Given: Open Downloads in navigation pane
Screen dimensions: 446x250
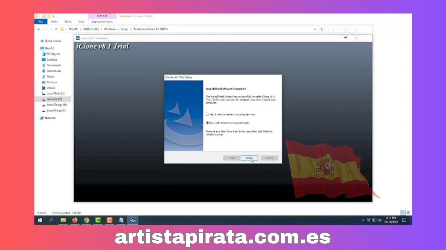Looking at the screenshot, I should click(51, 71).
